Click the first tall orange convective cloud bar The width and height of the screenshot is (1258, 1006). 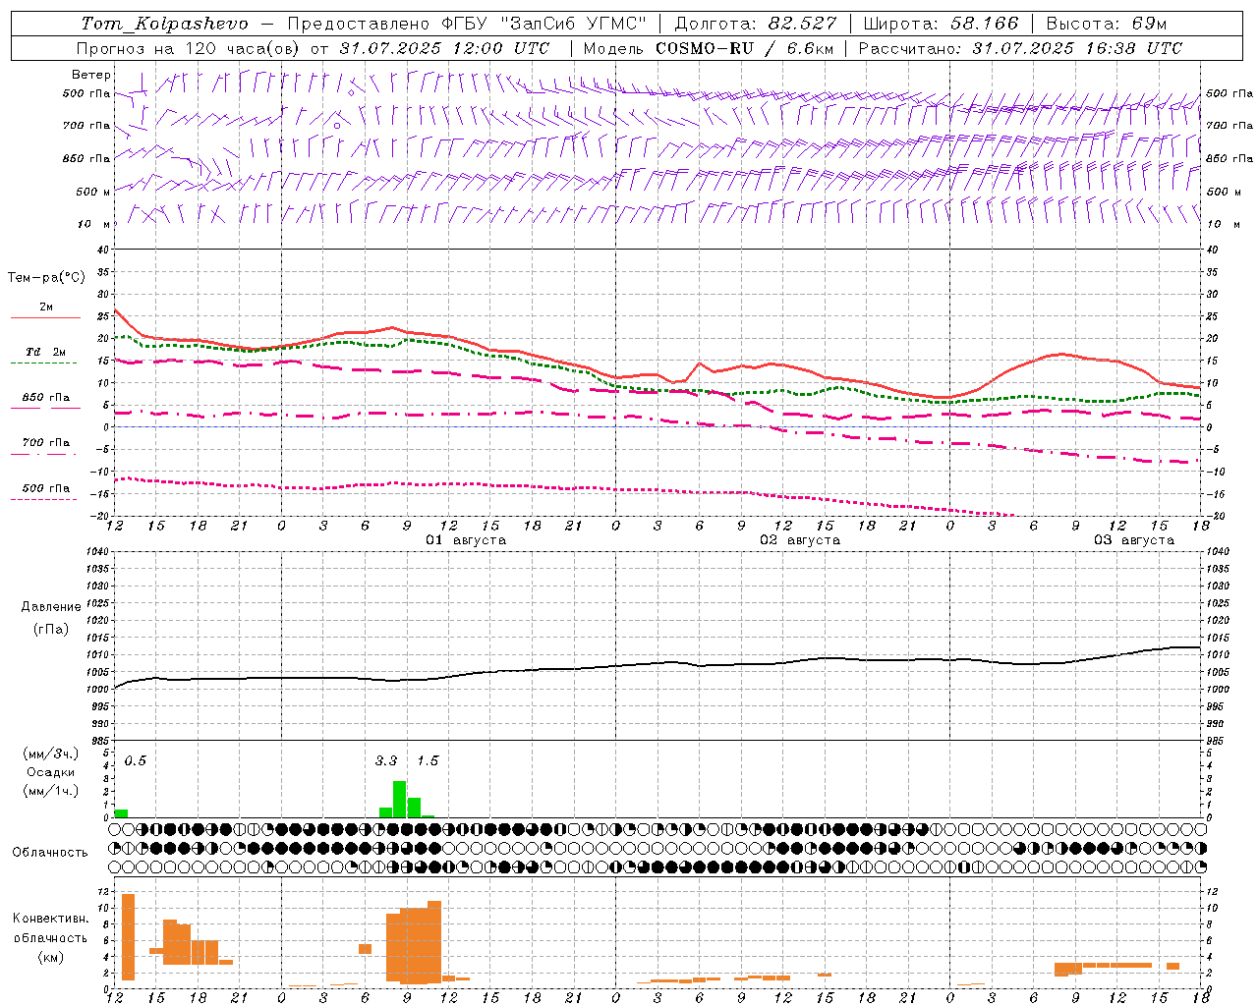point(128,937)
